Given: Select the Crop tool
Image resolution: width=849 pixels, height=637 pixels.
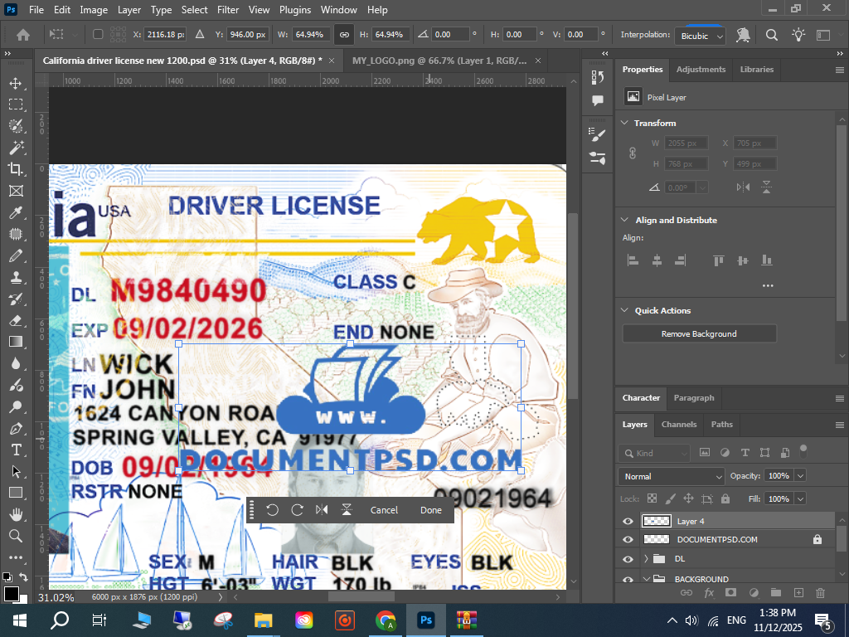Looking at the screenshot, I should click(x=16, y=169).
